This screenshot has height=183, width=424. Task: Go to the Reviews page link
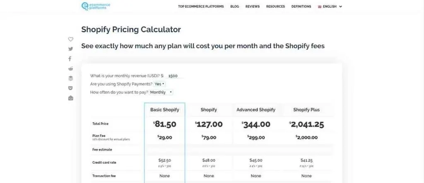coord(253,7)
